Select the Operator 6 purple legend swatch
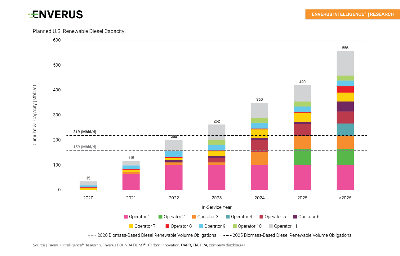The image size is (400, 256). point(295,216)
